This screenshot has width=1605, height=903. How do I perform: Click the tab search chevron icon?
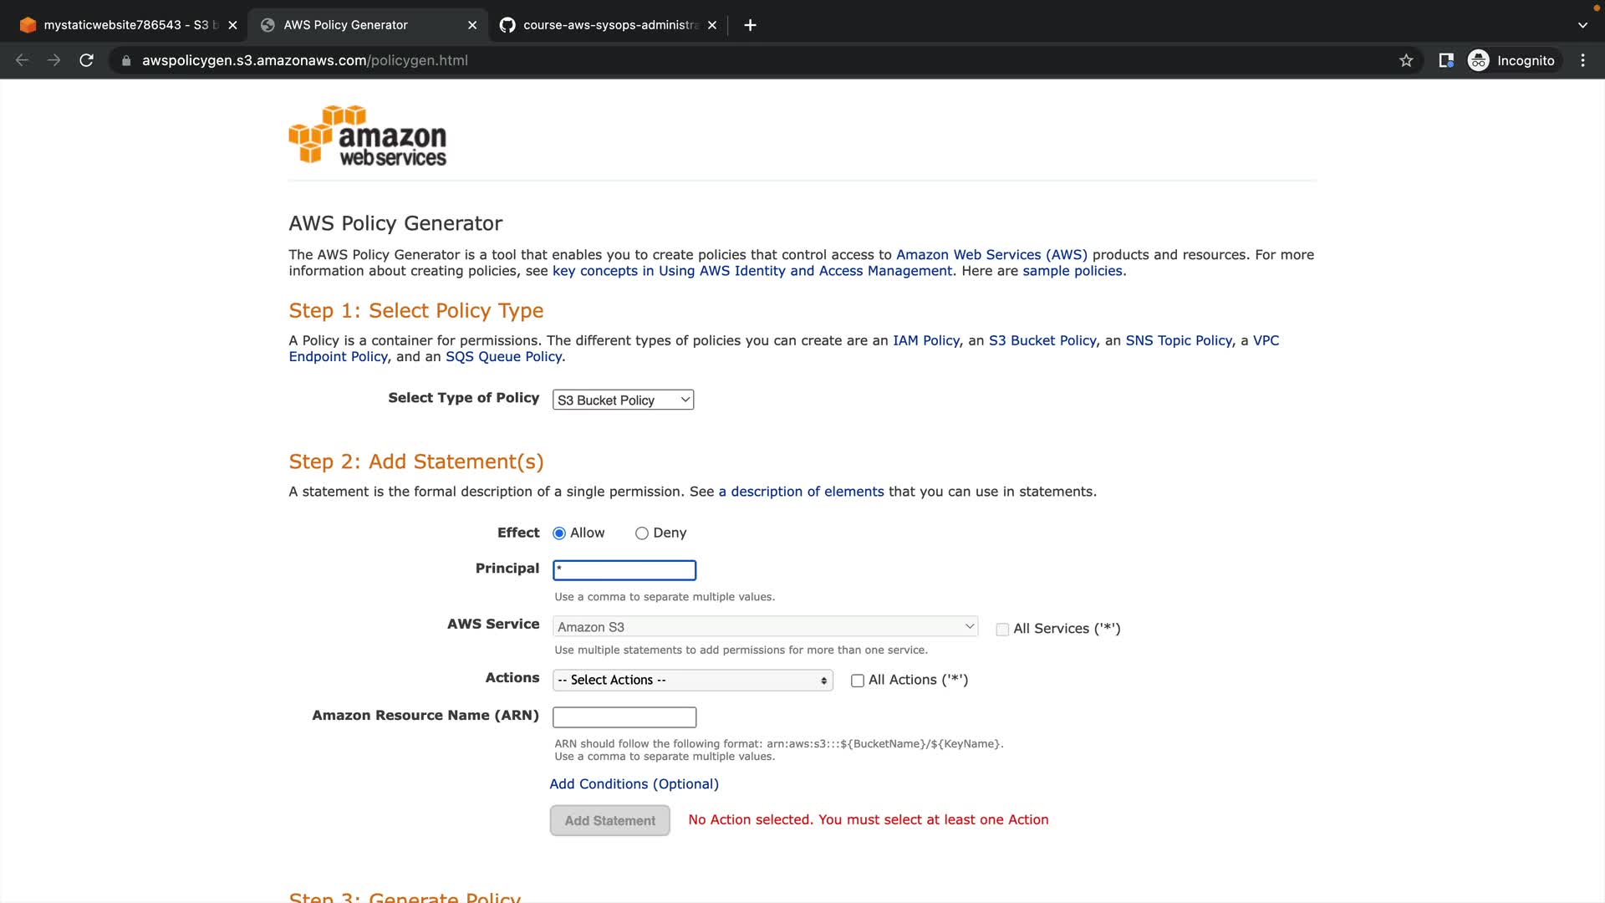1582,25
